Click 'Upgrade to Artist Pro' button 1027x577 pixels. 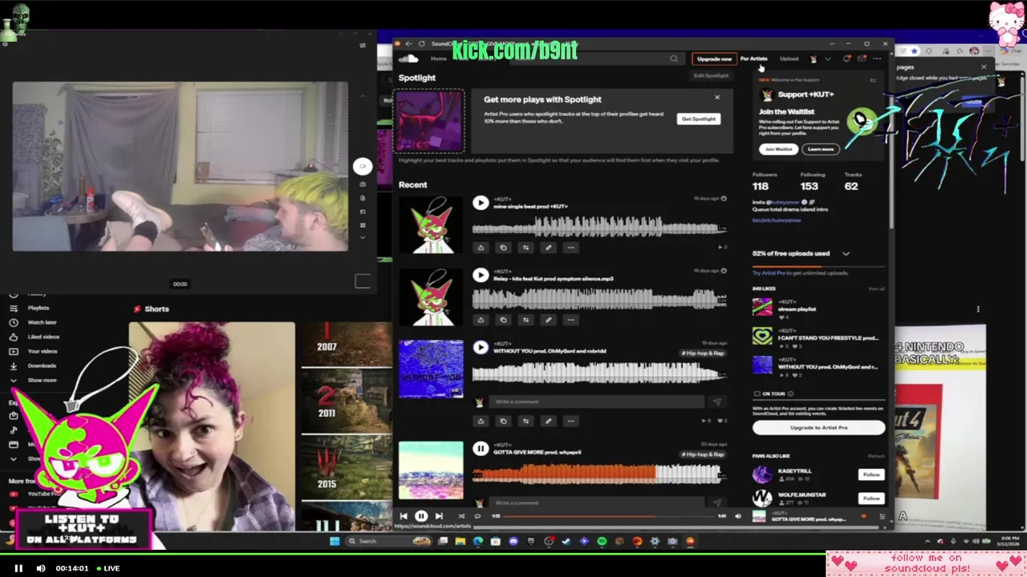[818, 428]
